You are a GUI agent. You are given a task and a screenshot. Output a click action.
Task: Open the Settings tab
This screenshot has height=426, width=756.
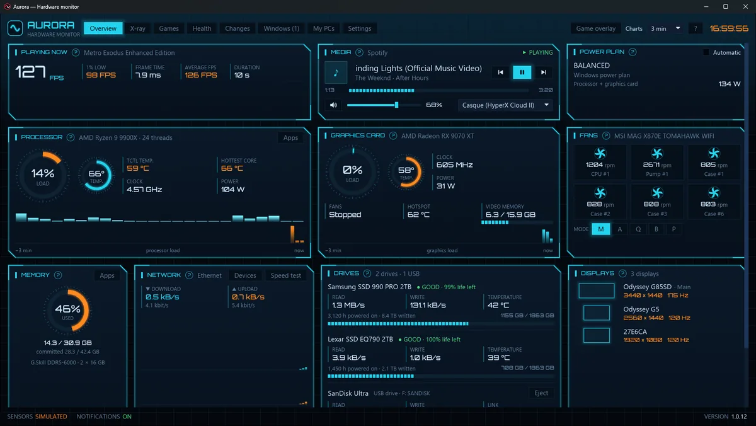pos(360,28)
